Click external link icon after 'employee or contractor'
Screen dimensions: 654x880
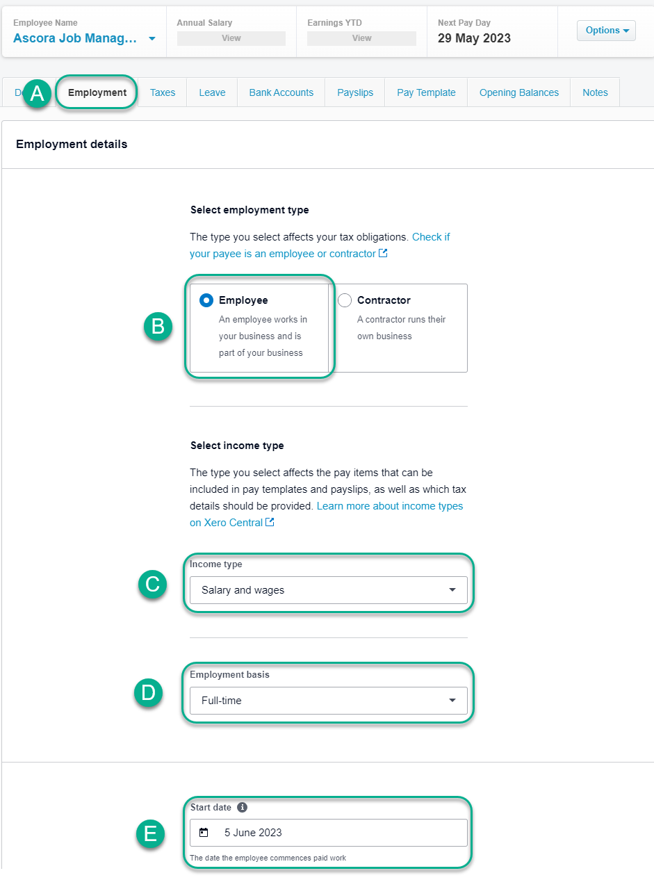383,253
